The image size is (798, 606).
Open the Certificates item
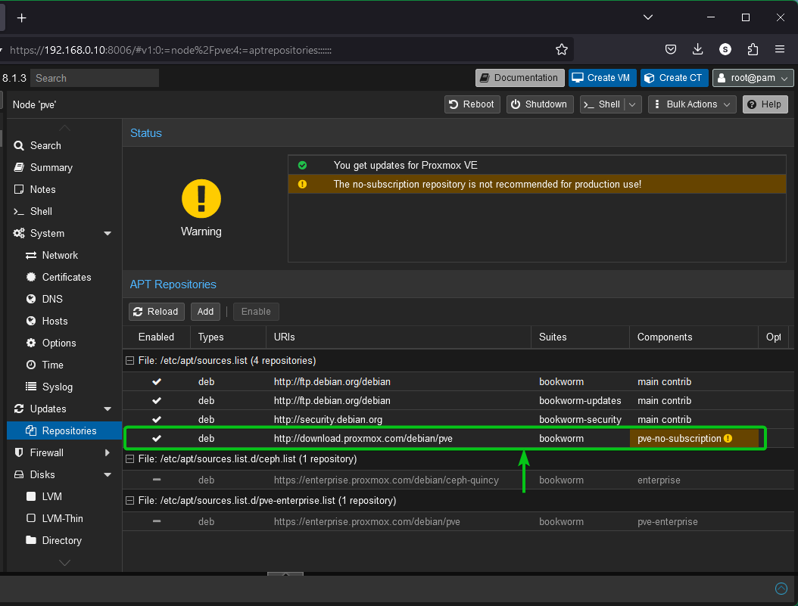click(x=64, y=277)
